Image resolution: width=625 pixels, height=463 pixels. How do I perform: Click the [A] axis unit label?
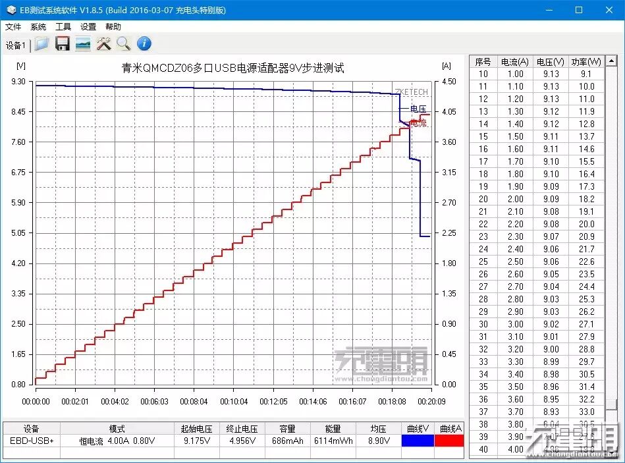[447, 66]
